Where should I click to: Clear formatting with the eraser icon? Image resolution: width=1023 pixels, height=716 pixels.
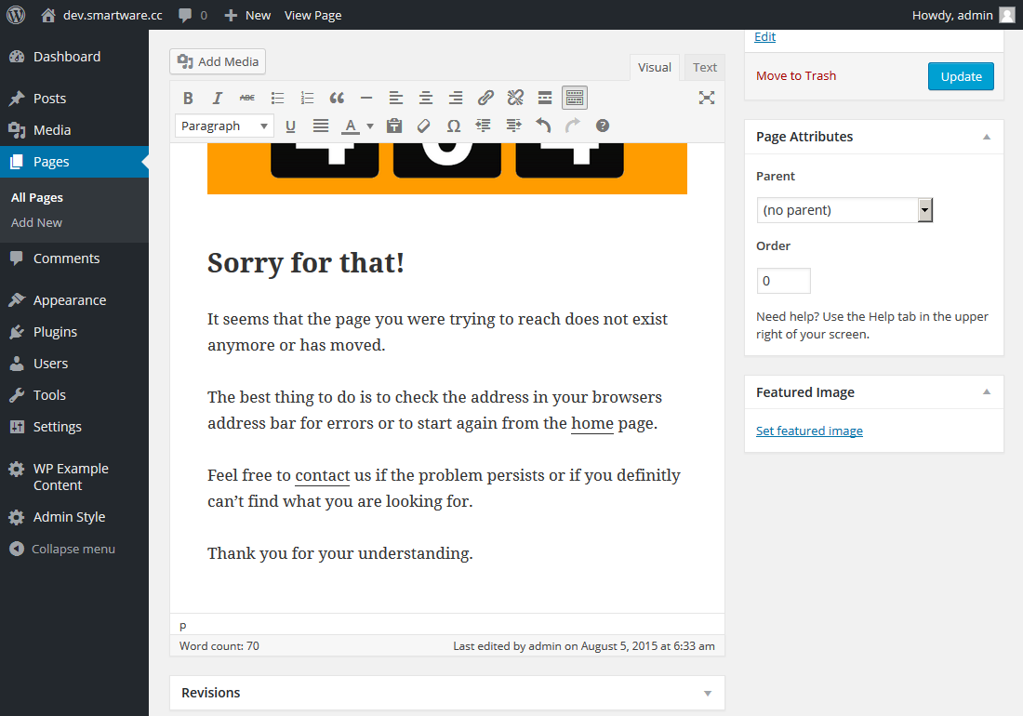pos(424,126)
